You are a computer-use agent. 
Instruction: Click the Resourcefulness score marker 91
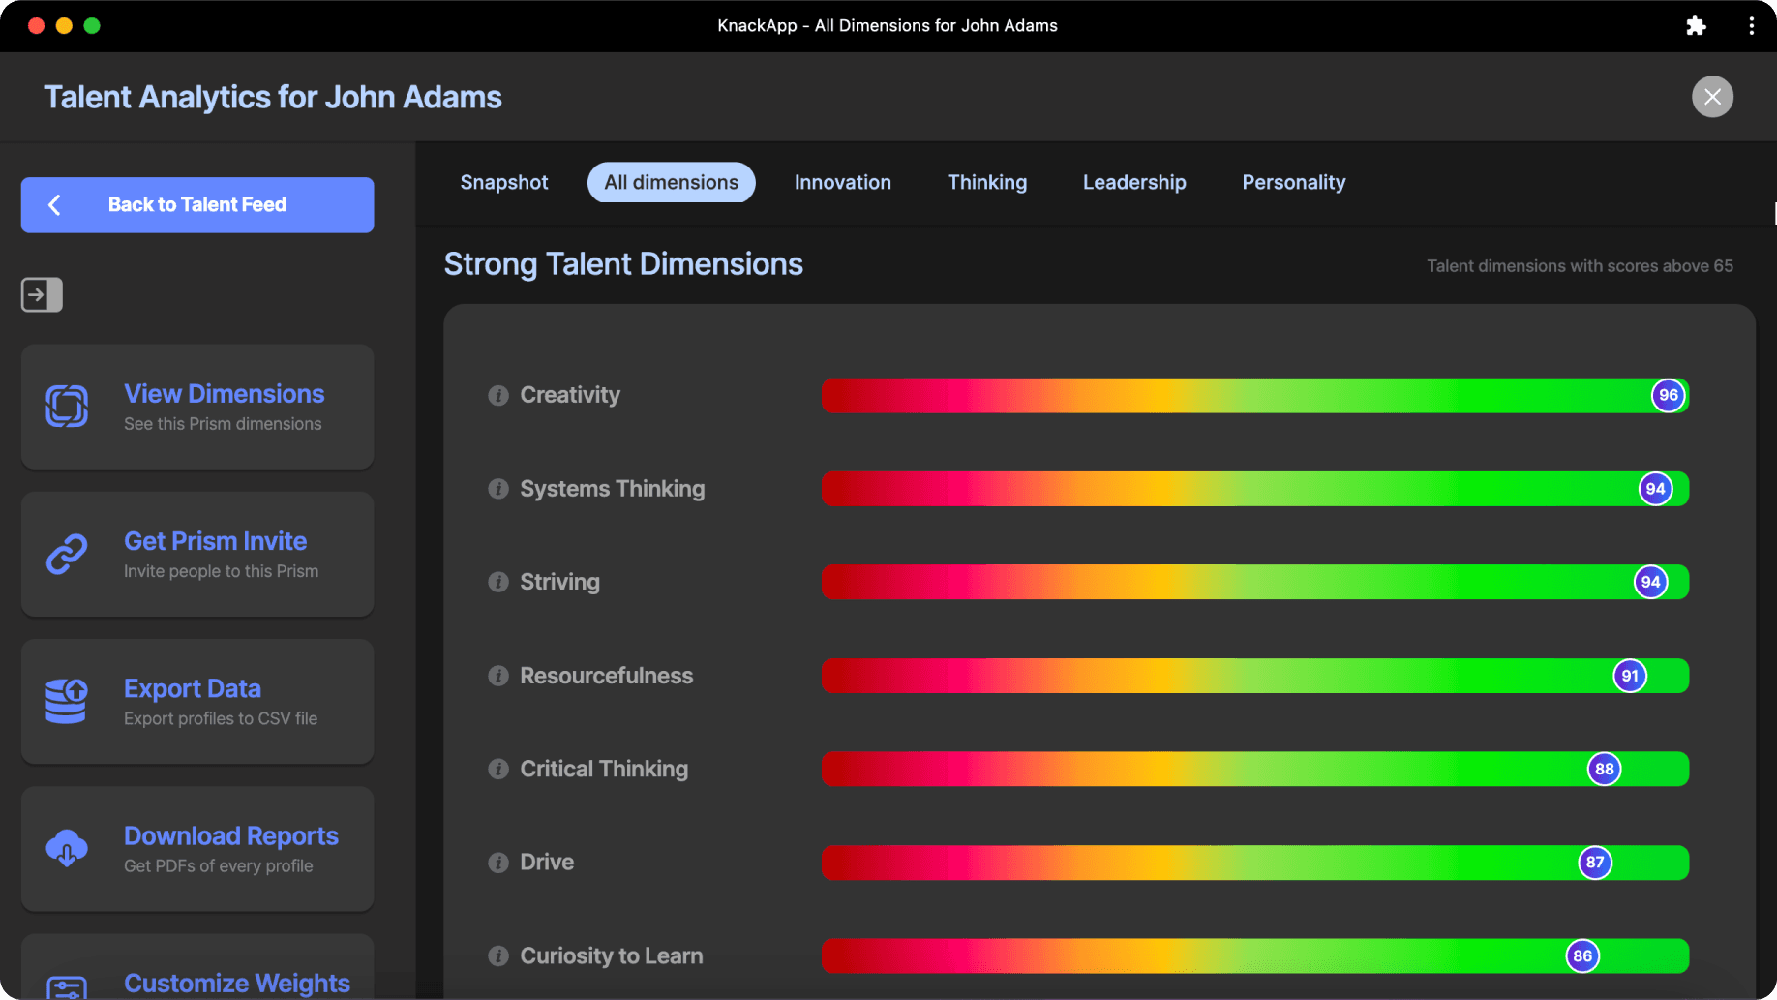coord(1630,676)
